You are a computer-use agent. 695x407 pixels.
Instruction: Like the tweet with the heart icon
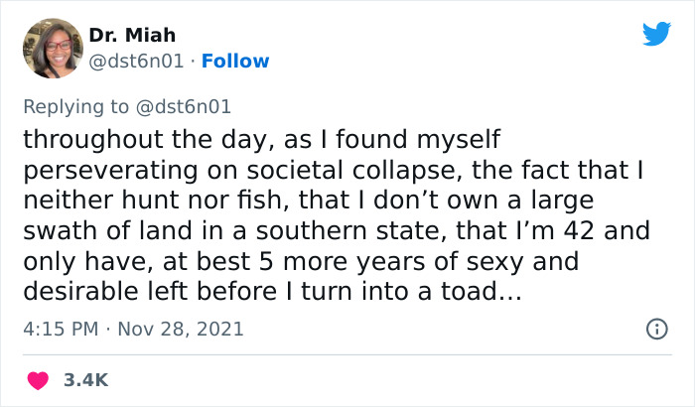click(x=39, y=379)
